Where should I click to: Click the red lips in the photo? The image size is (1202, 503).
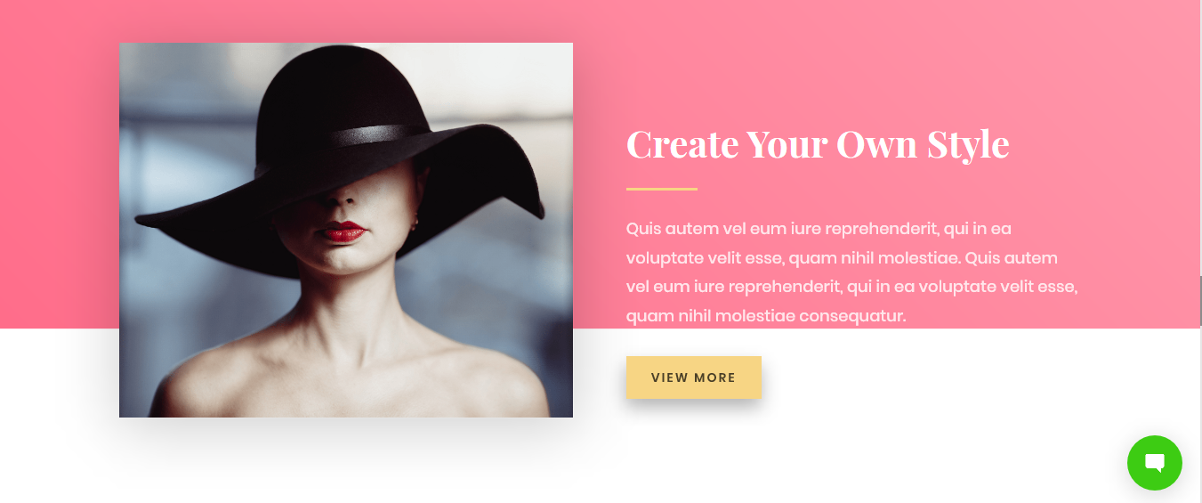343,231
